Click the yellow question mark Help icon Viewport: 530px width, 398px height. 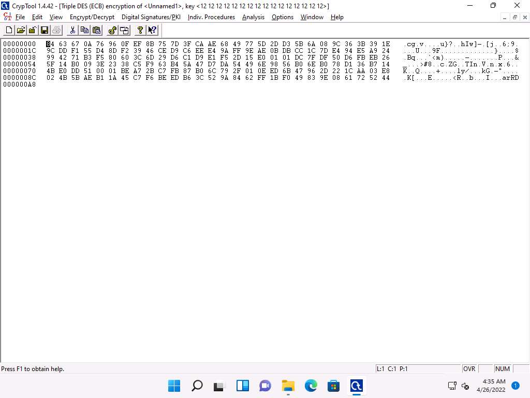click(140, 30)
